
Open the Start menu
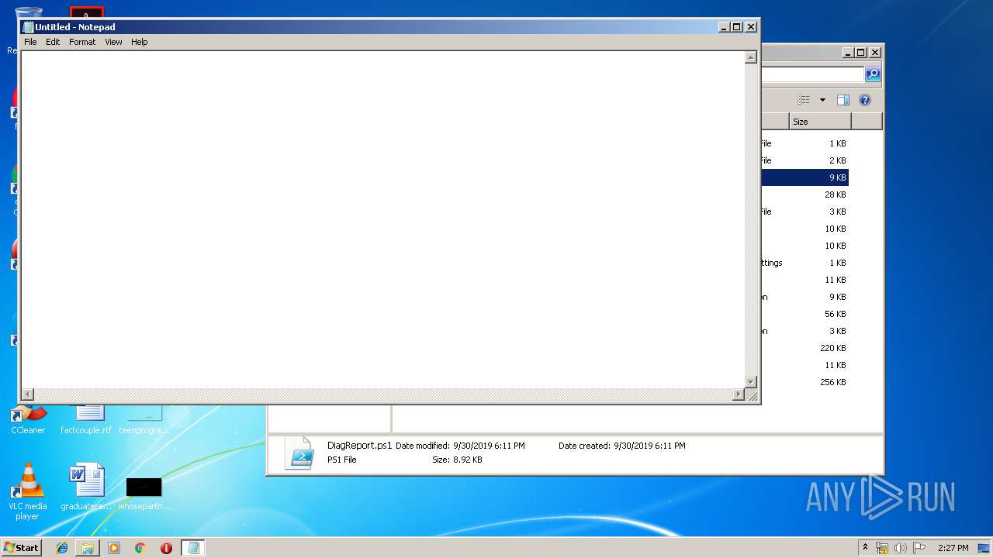pyautogui.click(x=22, y=547)
